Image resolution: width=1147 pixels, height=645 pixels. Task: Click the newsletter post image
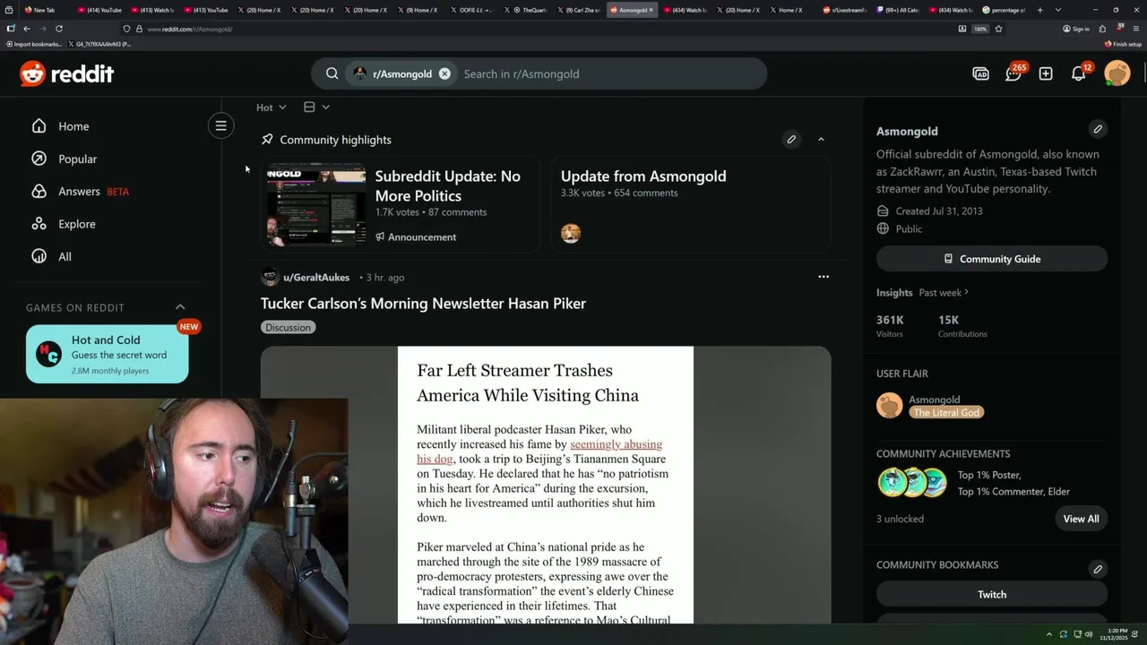[546, 485]
